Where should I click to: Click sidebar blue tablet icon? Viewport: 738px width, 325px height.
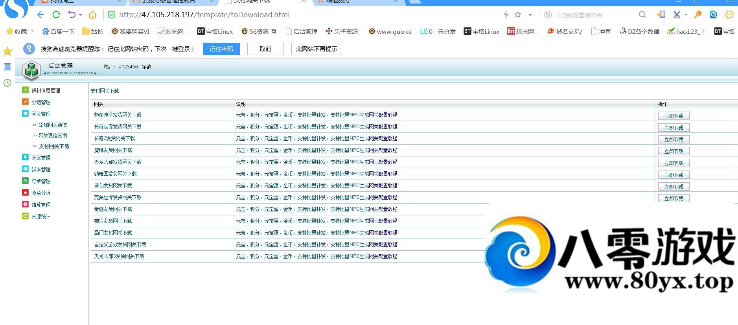click(7, 67)
